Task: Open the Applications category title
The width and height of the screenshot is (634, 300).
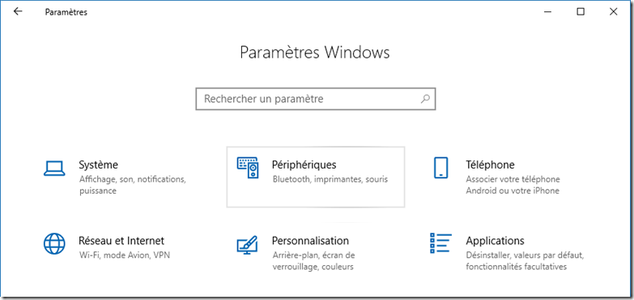Action: click(495, 241)
